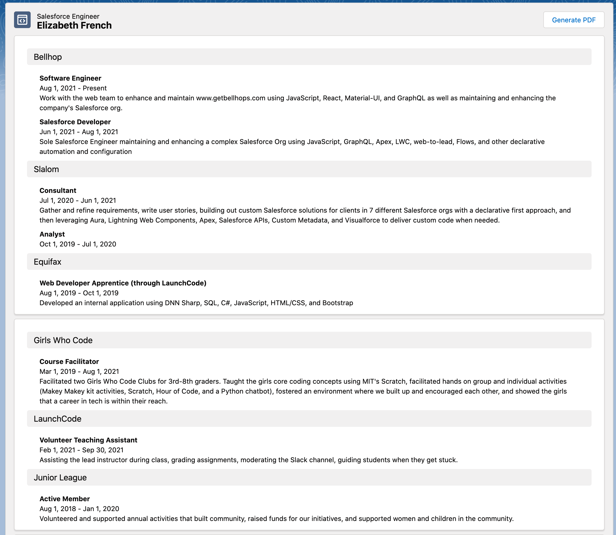This screenshot has width=616, height=535.
Task: Click the LaunchCode section header
Action: pyautogui.click(x=309, y=419)
